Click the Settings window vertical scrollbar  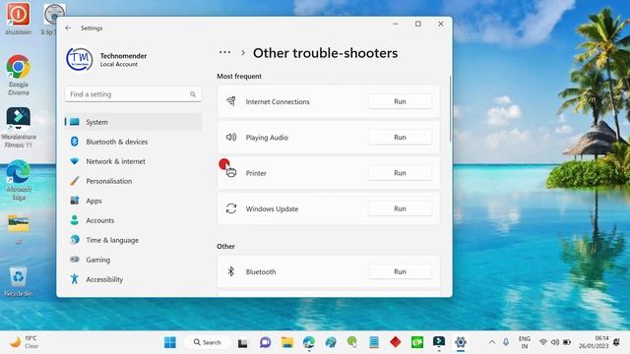click(451, 109)
